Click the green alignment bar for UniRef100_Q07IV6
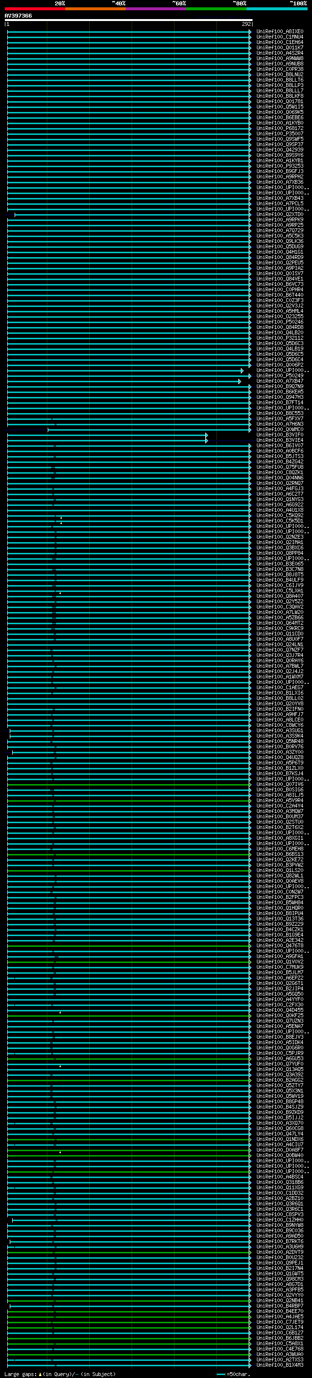 129,785
